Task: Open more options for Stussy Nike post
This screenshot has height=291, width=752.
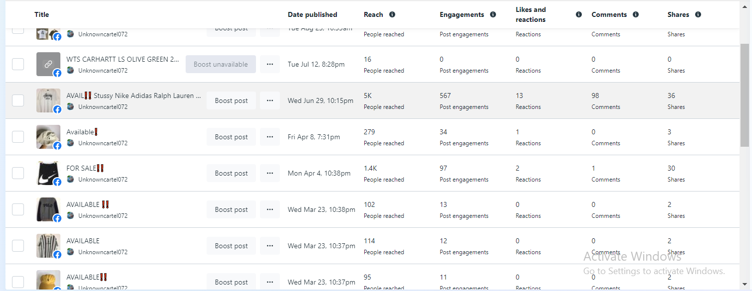Action: [270, 100]
